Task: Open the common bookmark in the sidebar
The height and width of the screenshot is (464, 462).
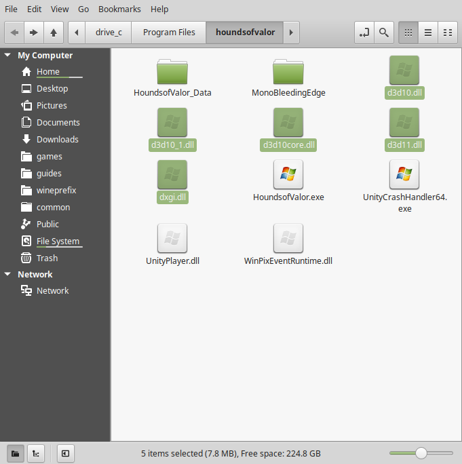Action: [x=55, y=207]
